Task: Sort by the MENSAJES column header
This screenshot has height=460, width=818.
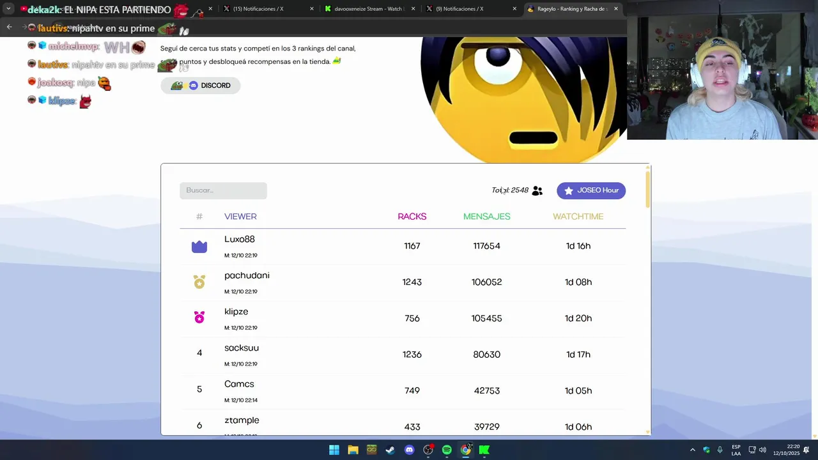Action: click(487, 217)
